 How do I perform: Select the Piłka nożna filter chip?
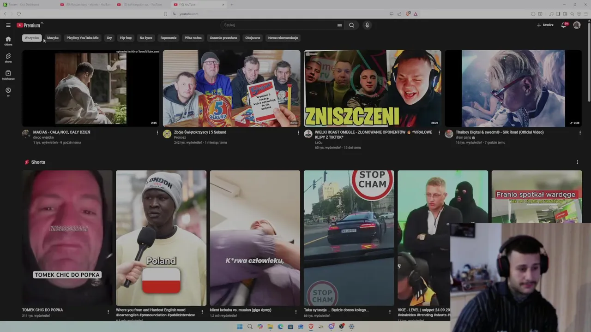[x=193, y=38]
